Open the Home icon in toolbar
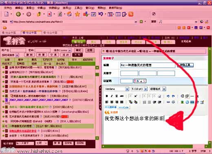Viewport: 212px width, 154px height. coord(69,14)
